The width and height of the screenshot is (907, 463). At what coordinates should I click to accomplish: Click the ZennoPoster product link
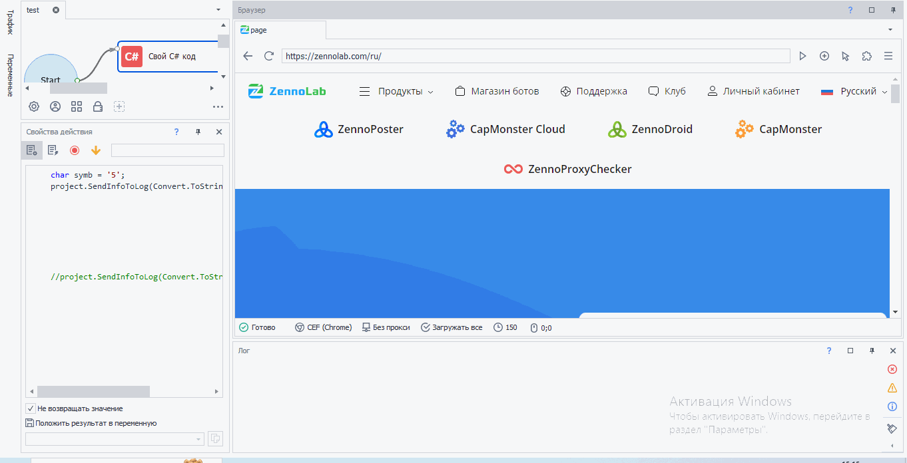pos(359,130)
